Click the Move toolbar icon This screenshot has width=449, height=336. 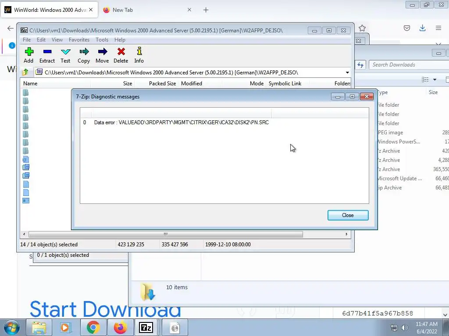click(102, 55)
